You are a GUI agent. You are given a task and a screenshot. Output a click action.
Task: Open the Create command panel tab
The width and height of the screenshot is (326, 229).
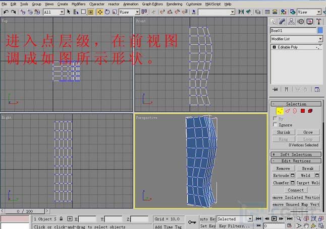click(274, 22)
